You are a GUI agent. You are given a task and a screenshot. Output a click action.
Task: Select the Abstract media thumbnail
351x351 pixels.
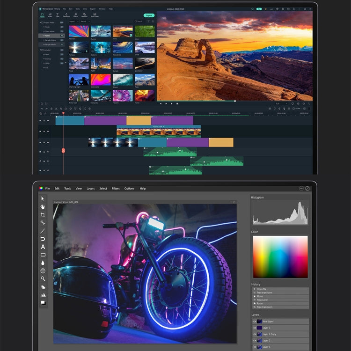click(79, 31)
